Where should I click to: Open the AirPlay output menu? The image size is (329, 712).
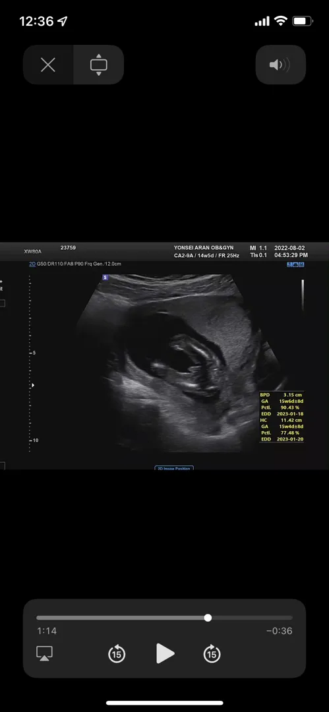45,653
